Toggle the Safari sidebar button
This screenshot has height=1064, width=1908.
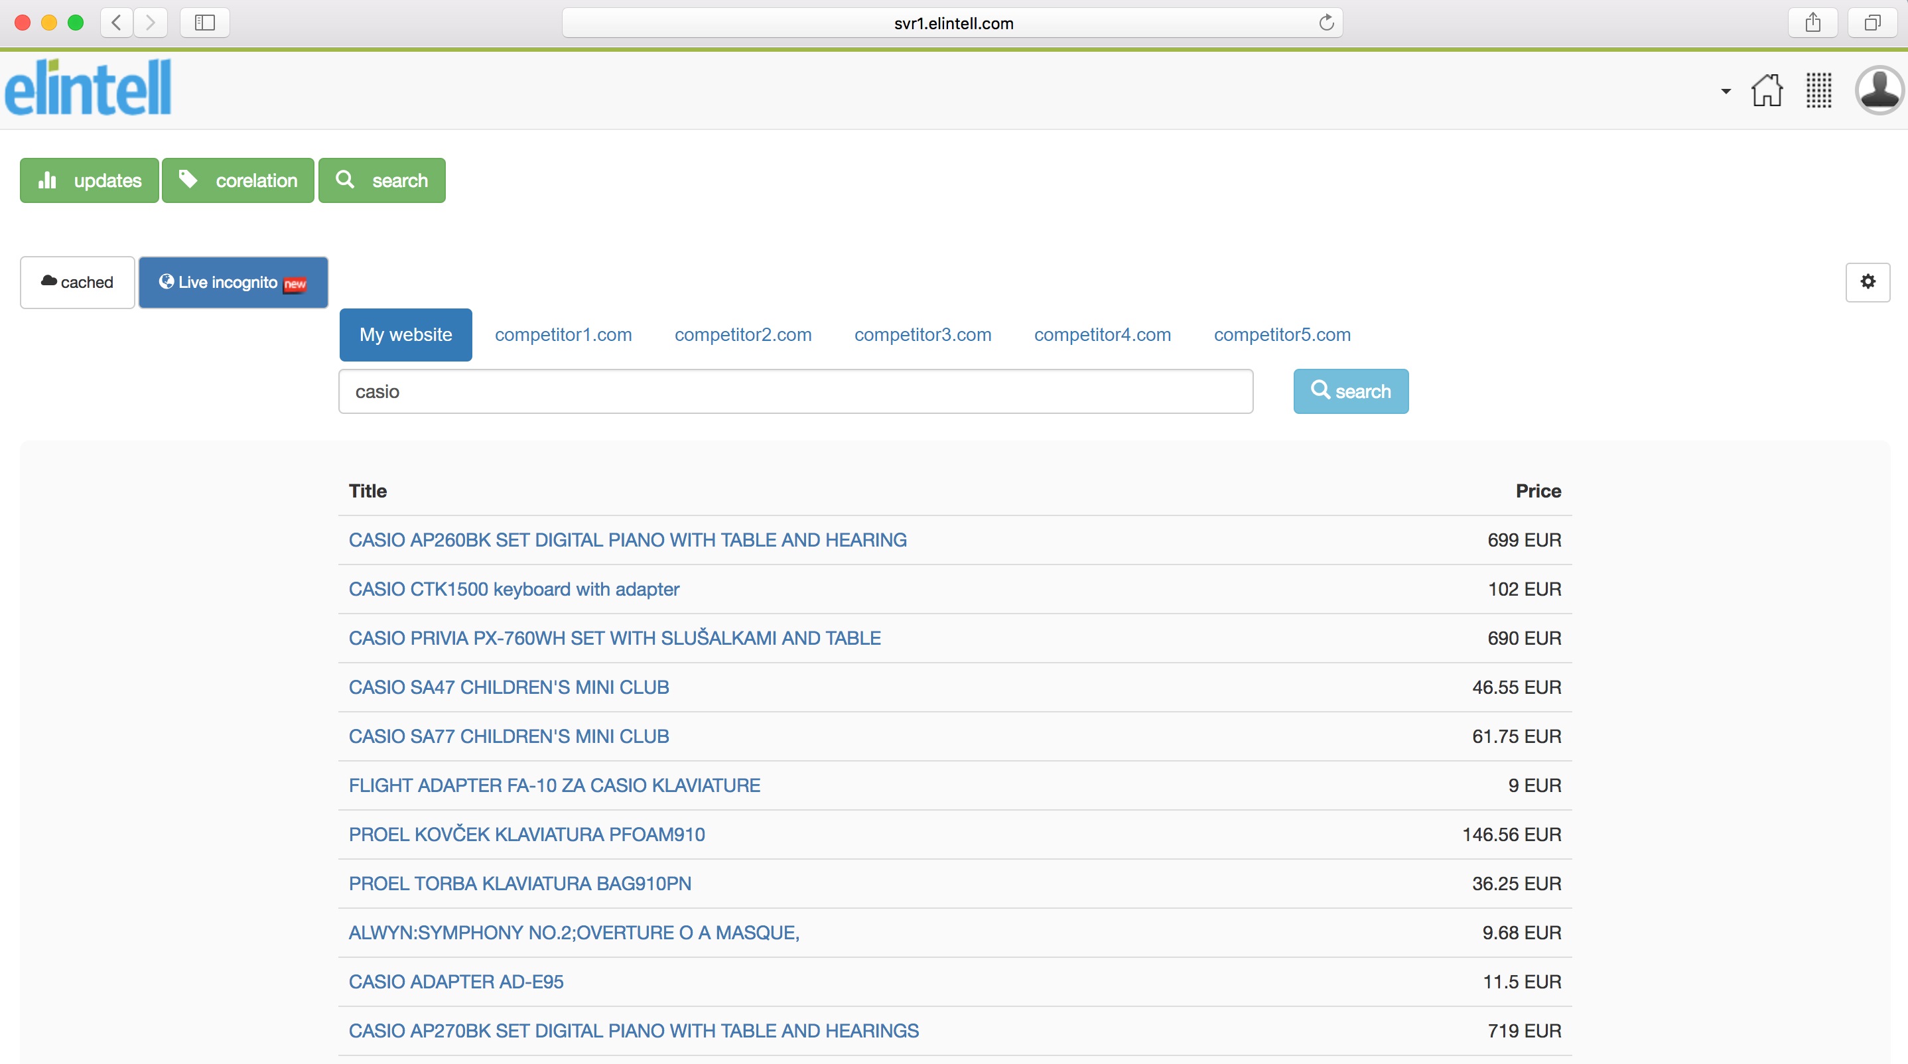(x=204, y=22)
